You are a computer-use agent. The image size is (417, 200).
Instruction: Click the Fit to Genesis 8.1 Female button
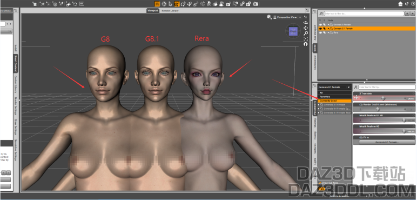pyautogui.click(x=387, y=142)
